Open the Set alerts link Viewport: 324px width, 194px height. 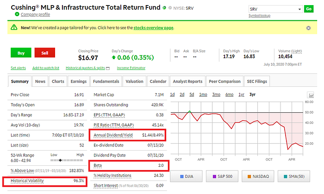[18, 68]
